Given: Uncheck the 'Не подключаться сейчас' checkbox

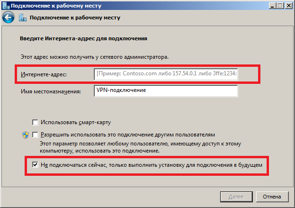Looking at the screenshot, I should [x=35, y=164].
